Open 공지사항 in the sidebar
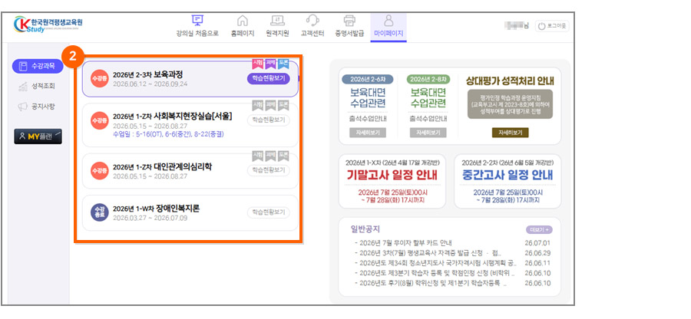 click(38, 107)
